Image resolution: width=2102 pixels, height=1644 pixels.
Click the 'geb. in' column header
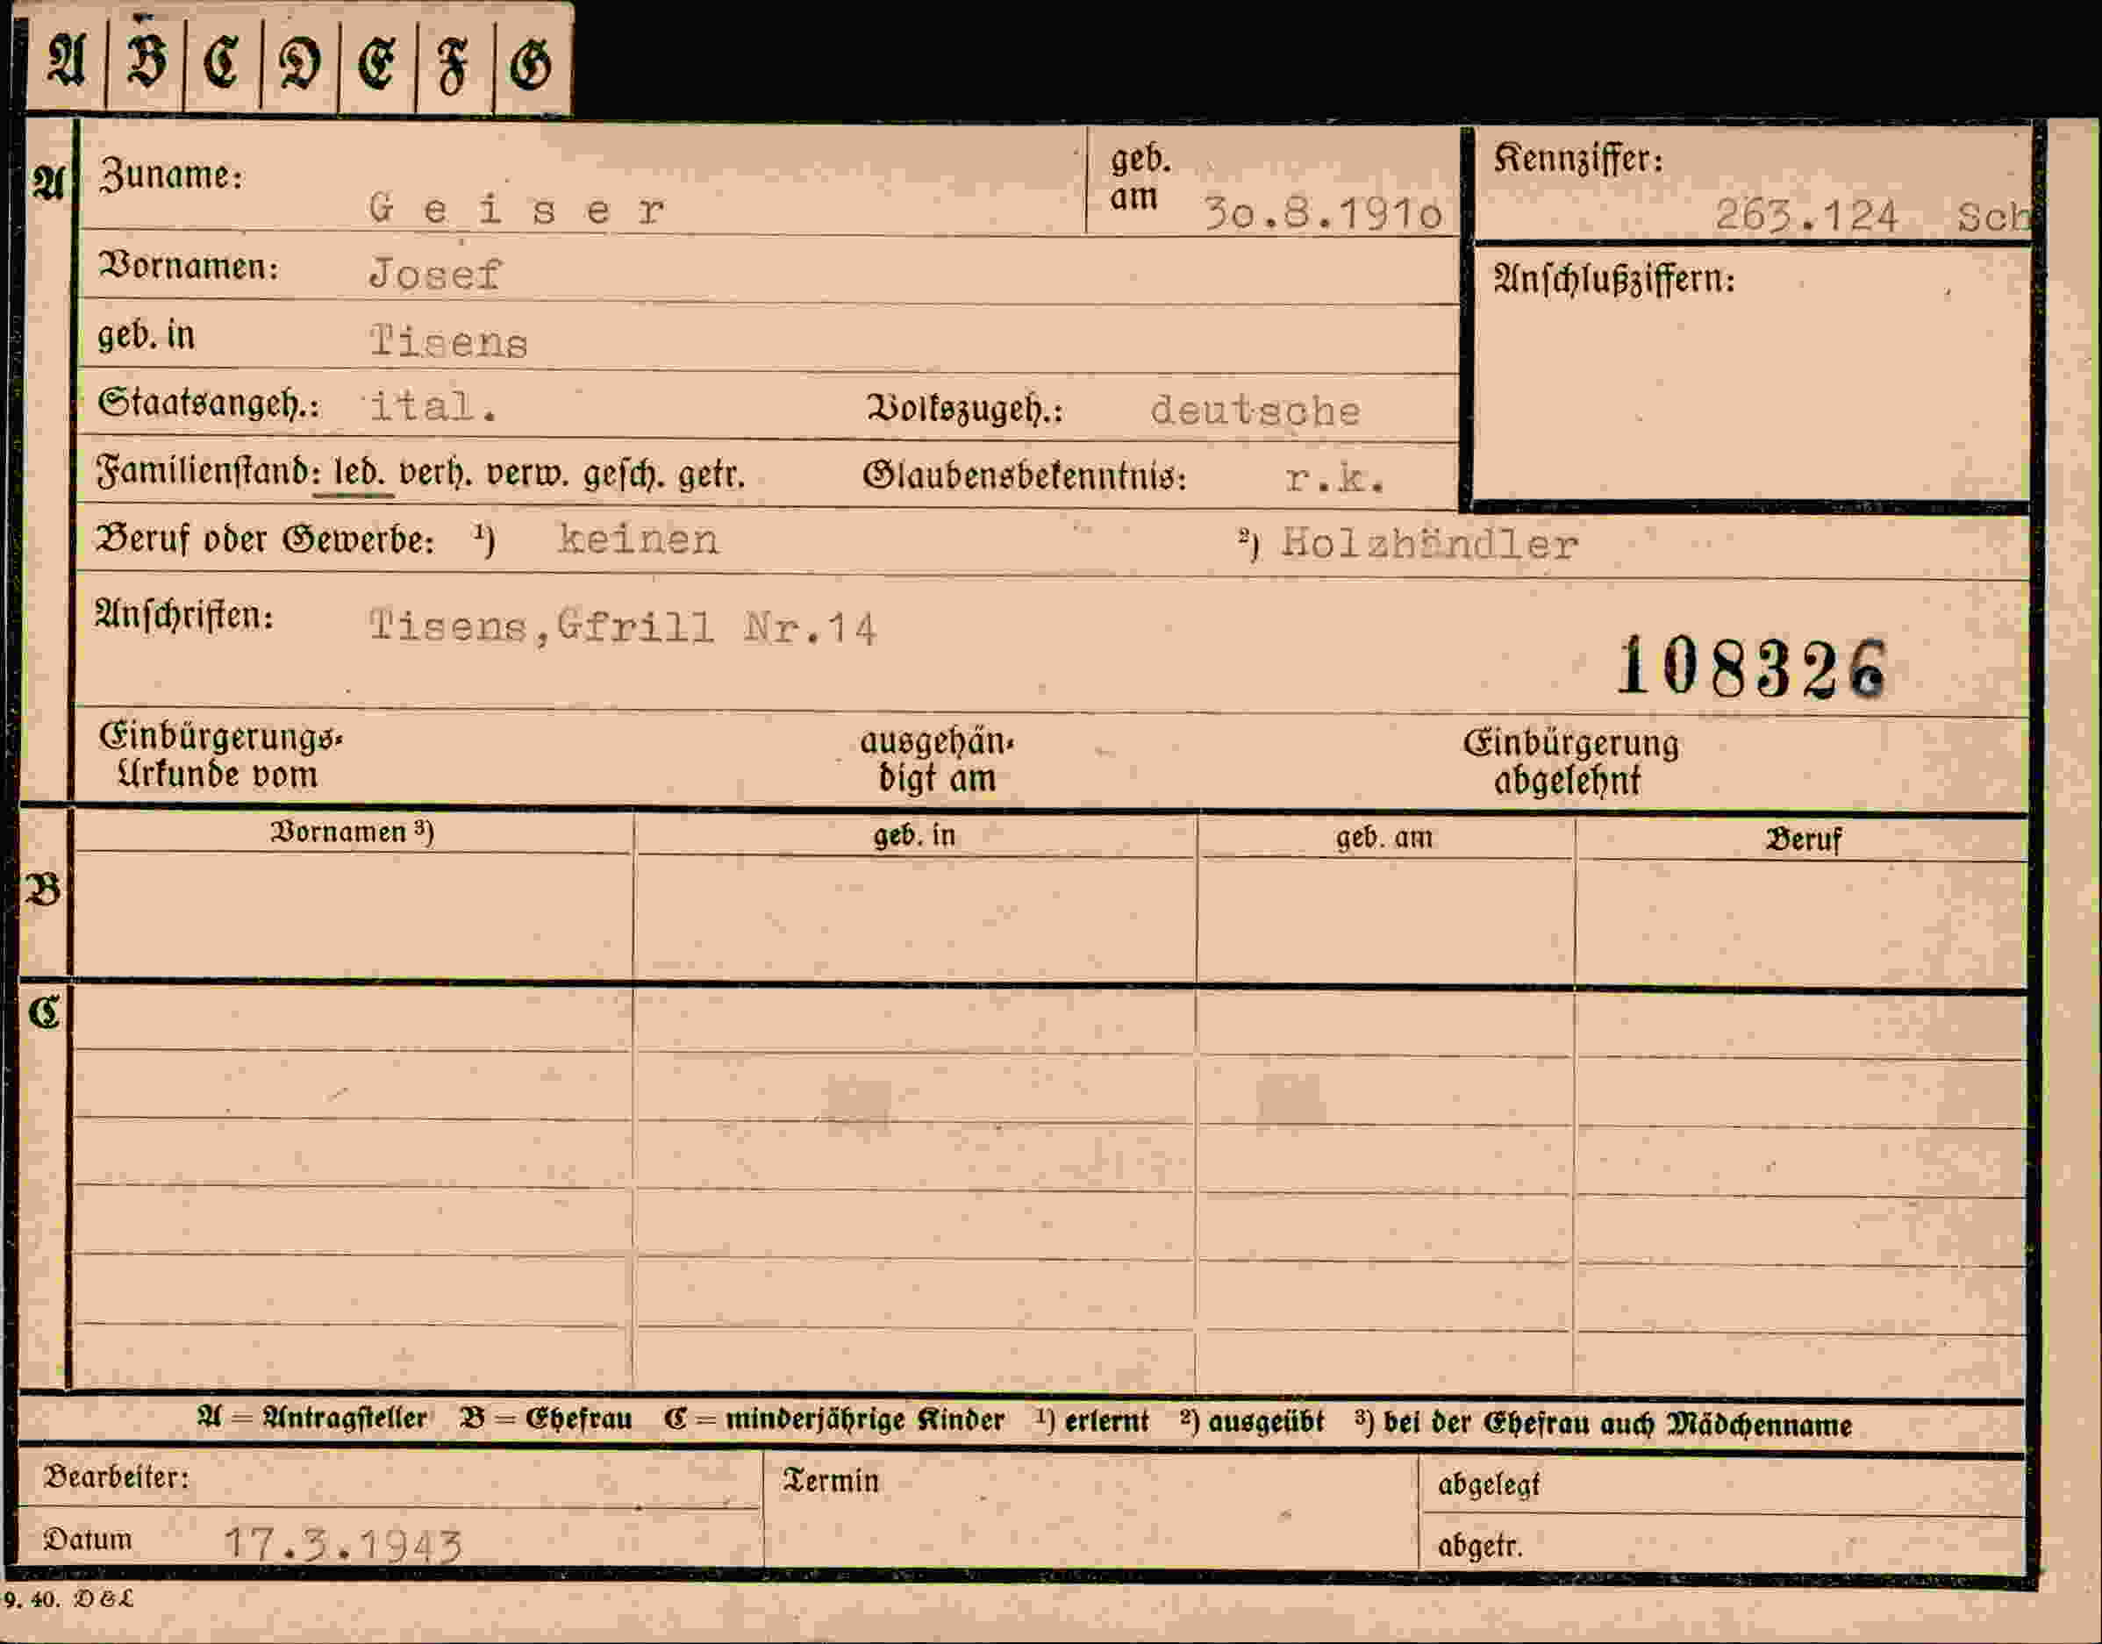[914, 834]
